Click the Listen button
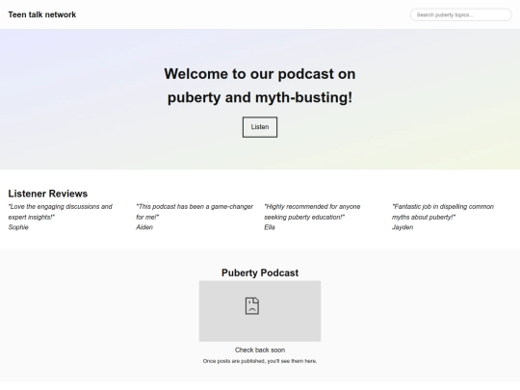Image resolution: width=520 pixels, height=390 pixels. tap(260, 127)
